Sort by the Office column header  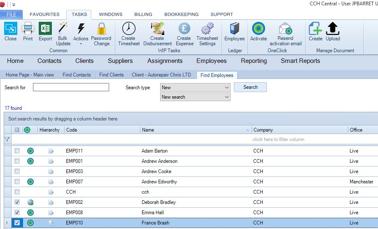pos(363,130)
